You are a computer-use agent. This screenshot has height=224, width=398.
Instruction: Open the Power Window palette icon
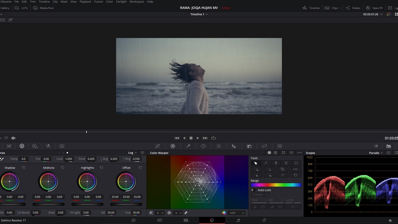pyautogui.click(x=203, y=146)
